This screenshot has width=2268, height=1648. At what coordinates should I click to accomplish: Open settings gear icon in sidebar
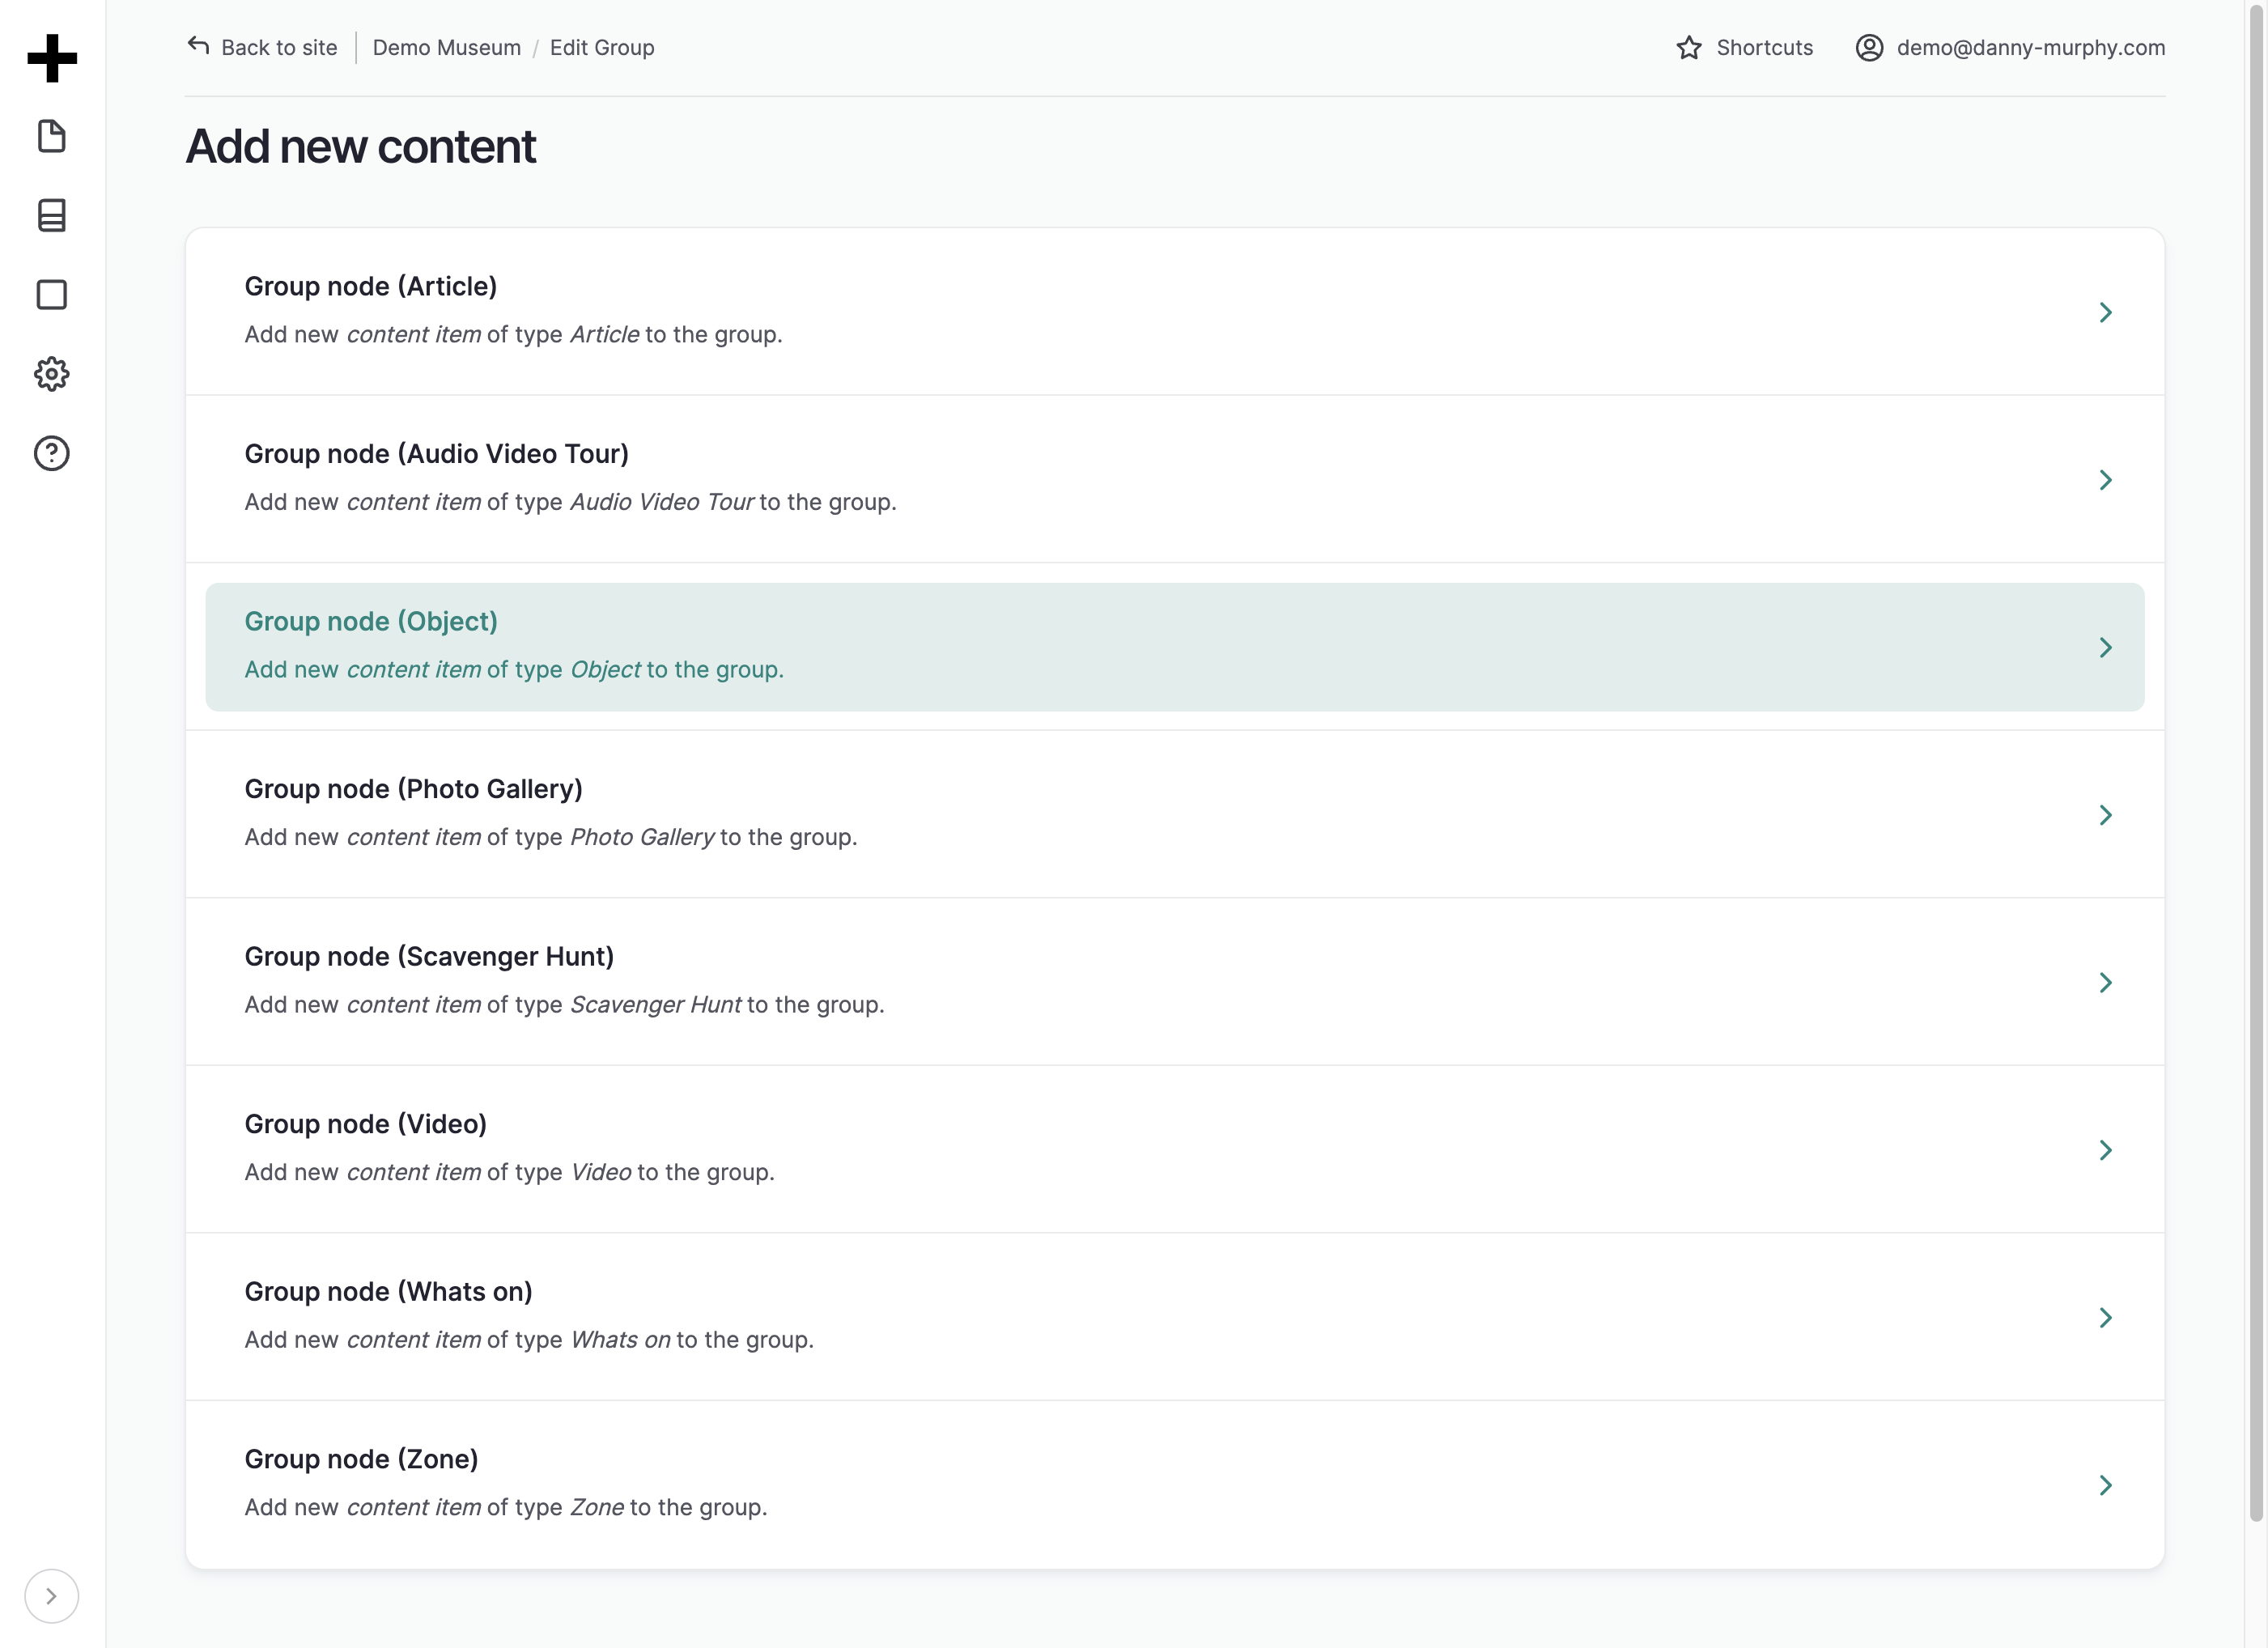52,374
